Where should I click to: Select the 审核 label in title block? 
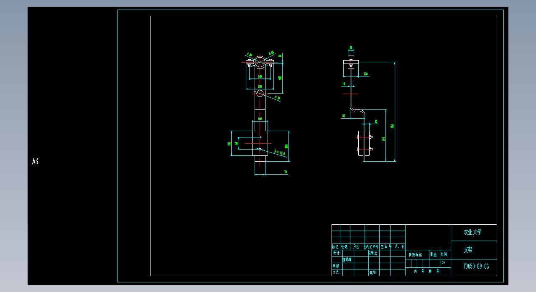pyautogui.click(x=336, y=266)
